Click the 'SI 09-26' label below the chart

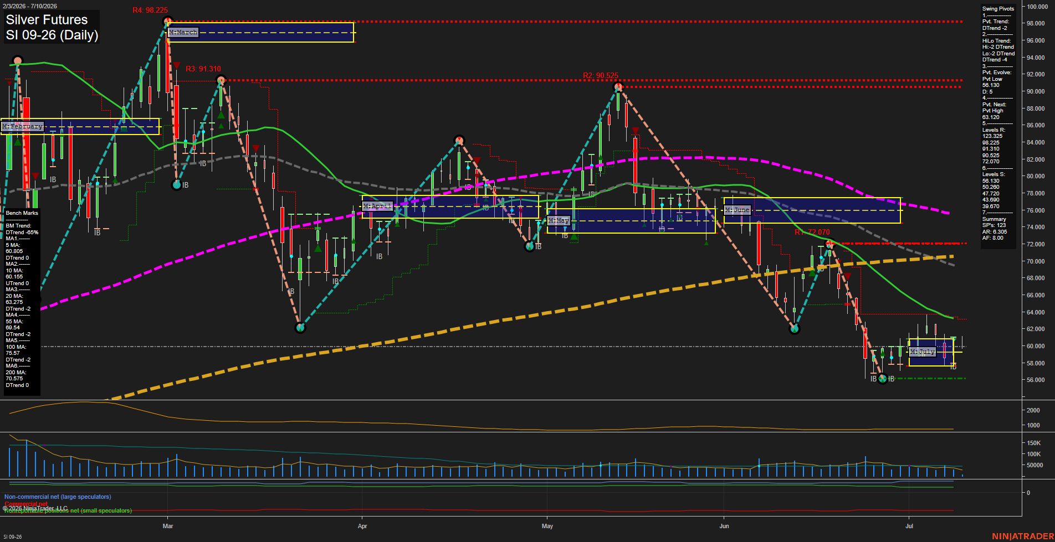pyautogui.click(x=12, y=537)
